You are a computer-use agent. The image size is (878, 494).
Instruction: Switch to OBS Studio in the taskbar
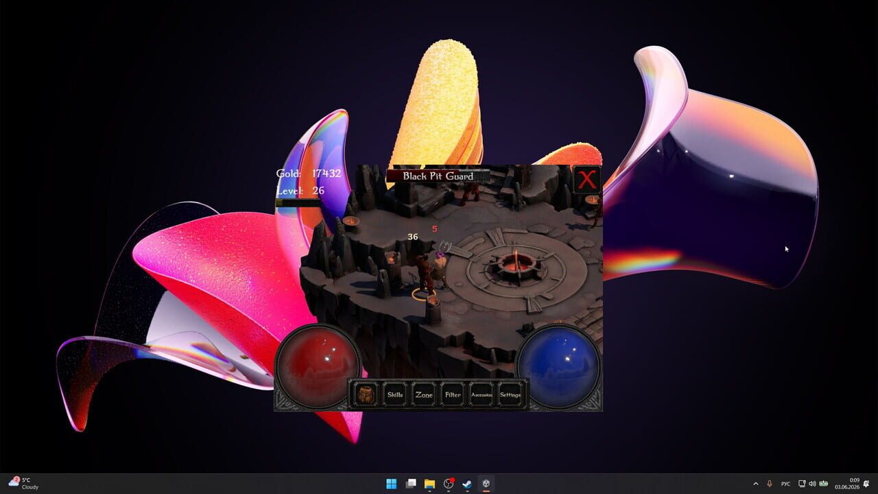(449, 484)
